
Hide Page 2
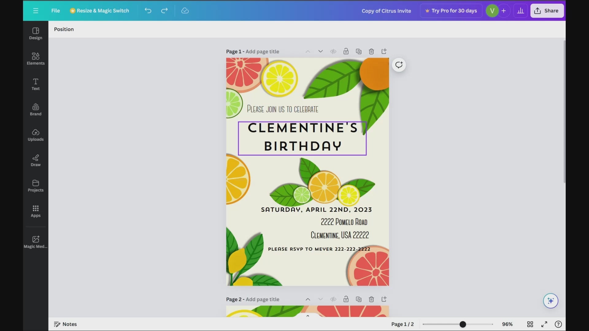pyautogui.click(x=333, y=299)
